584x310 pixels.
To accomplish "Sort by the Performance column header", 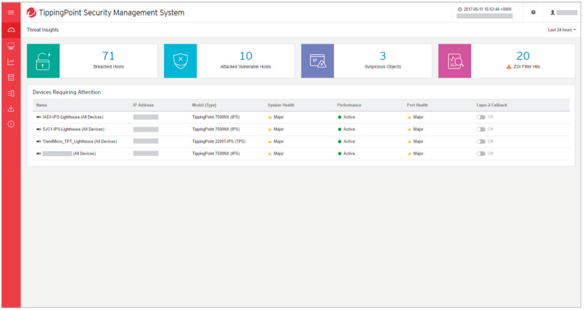I will 349,105.
